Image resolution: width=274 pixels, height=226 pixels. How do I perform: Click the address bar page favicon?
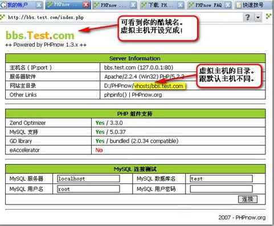[x=2, y=17]
